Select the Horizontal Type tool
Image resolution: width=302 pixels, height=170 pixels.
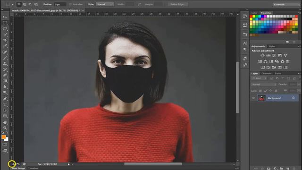(x=5, y=104)
